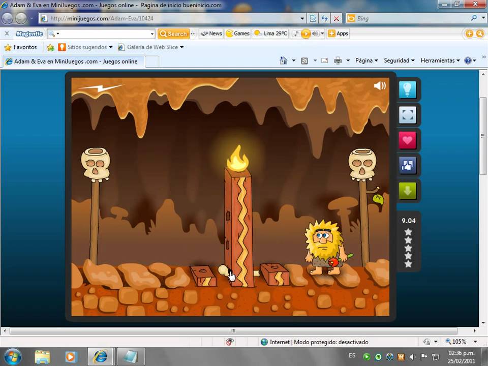Stop page loading with red X icon
Viewport: 488px width, 366px height.
pyautogui.click(x=336, y=19)
